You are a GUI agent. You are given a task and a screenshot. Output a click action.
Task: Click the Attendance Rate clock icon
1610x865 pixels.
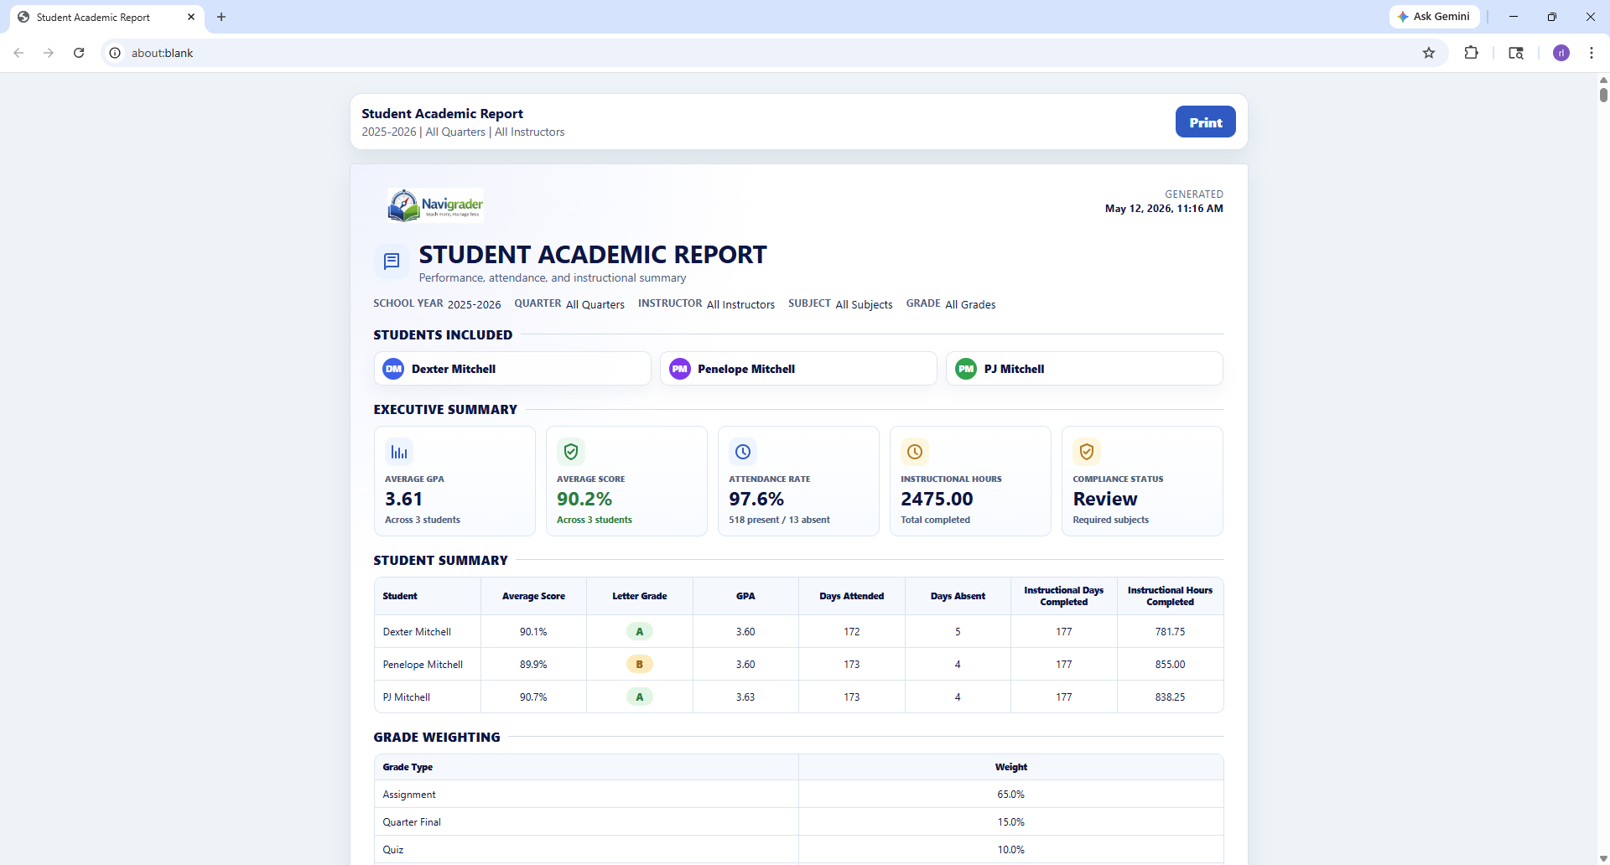[x=743, y=452]
